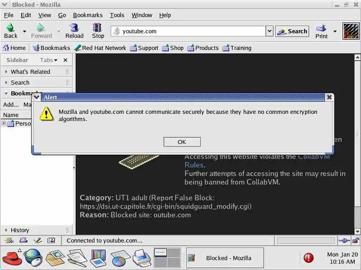Open the Red Hat main menu

click(x=12, y=257)
